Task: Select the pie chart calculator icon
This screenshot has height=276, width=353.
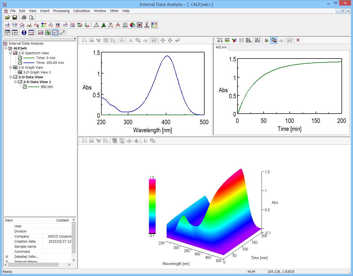Action: click(x=132, y=25)
